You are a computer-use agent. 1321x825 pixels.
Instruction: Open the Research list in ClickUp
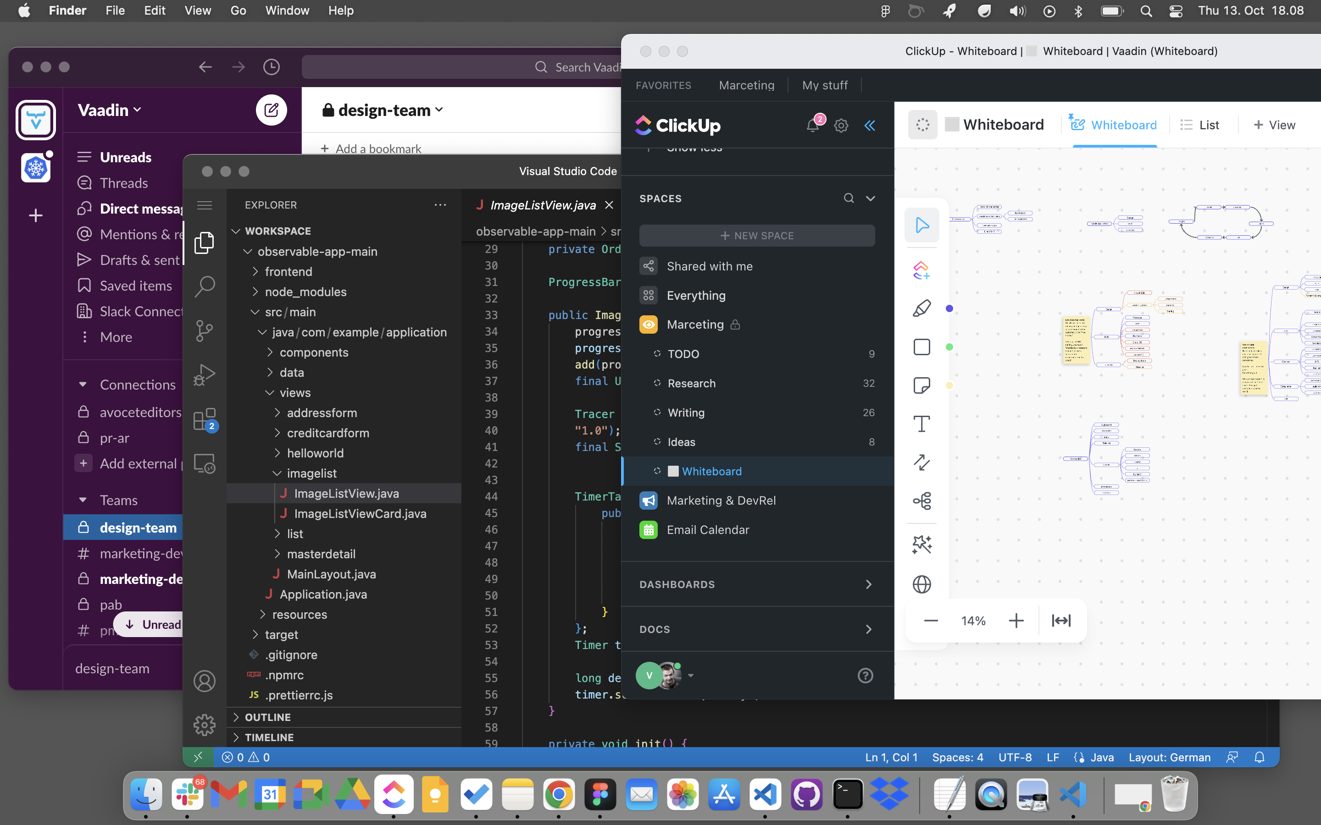757,383
